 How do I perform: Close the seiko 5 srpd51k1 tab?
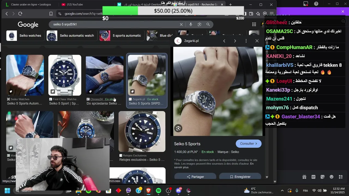[222, 4]
